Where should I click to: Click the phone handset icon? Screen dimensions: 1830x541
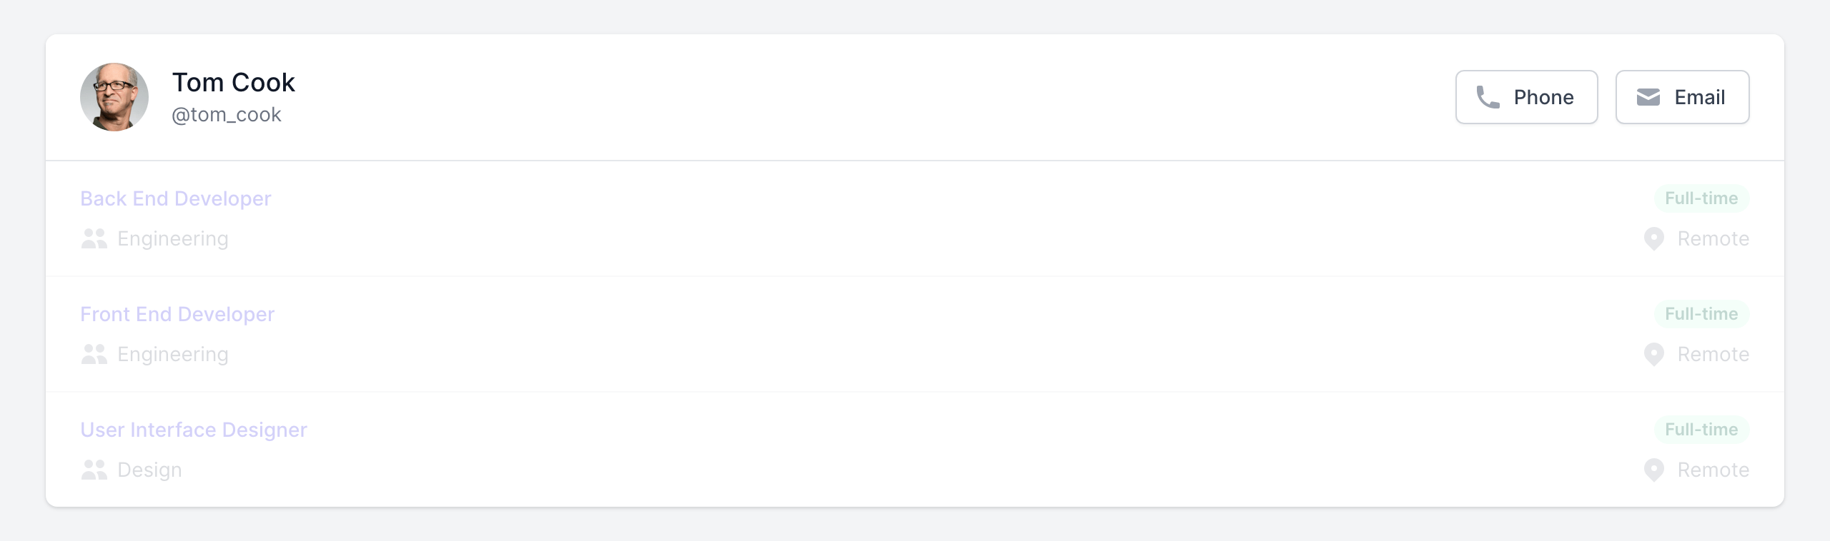[1488, 97]
